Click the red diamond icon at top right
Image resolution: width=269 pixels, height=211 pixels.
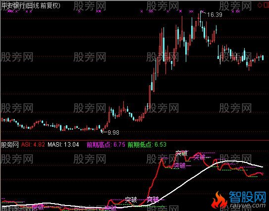coord(260,5)
